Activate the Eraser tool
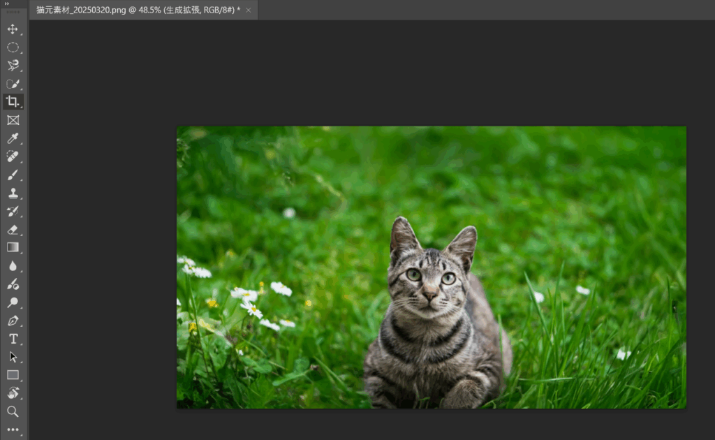 tap(13, 229)
